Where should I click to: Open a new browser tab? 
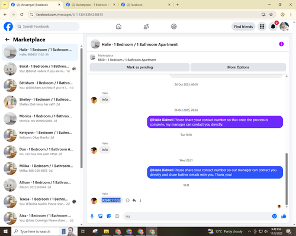point(178,5)
